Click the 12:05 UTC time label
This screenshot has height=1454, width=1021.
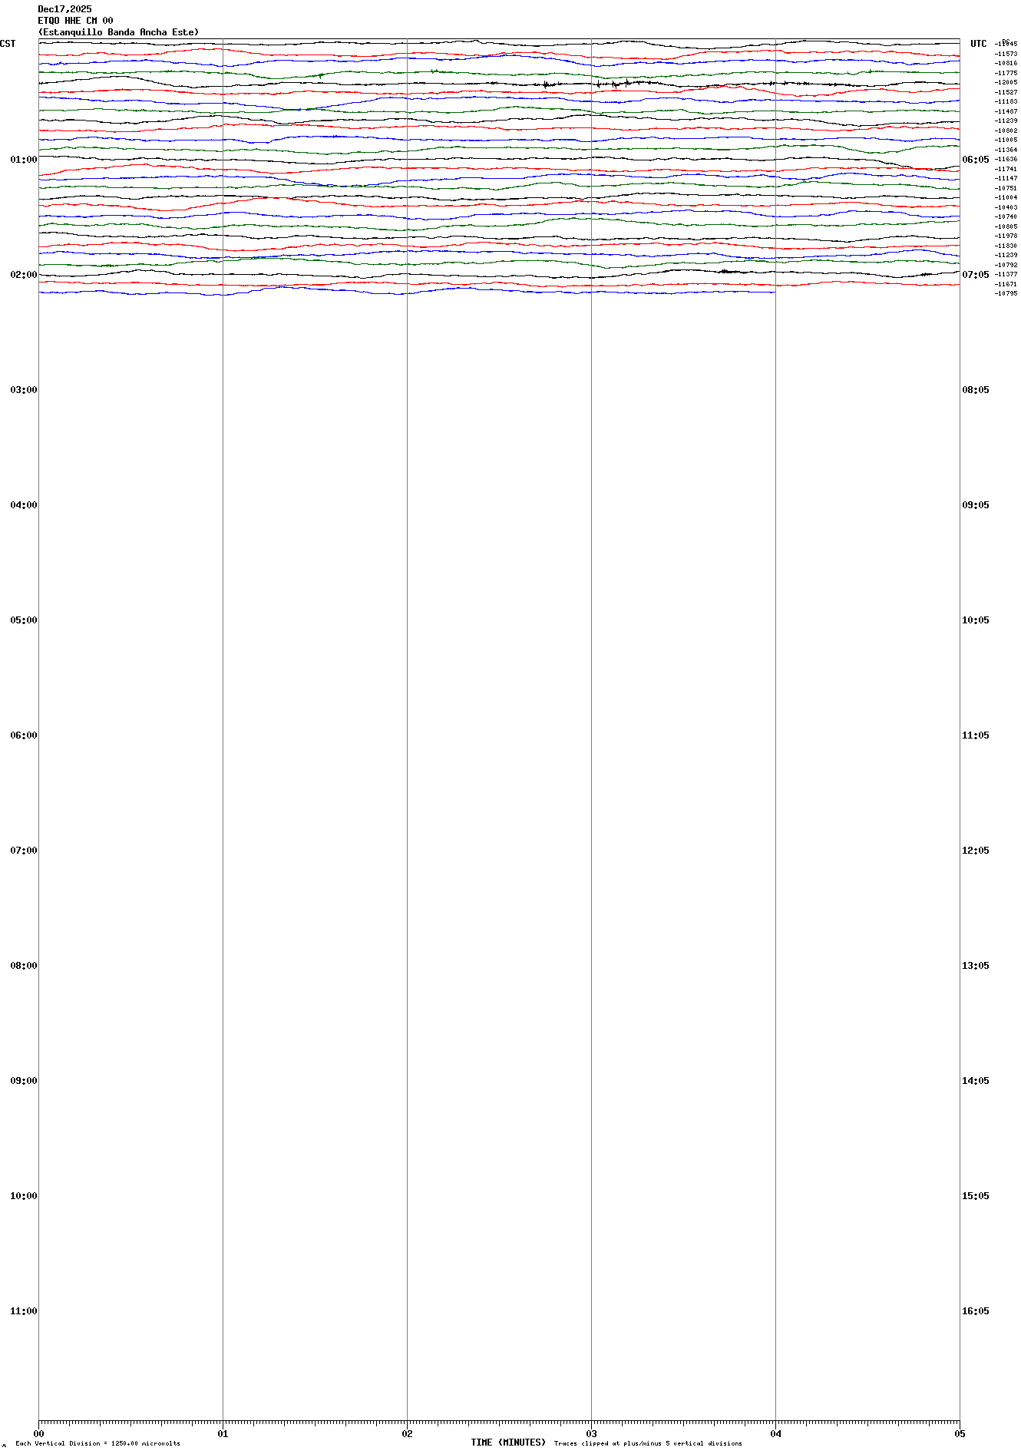click(x=975, y=851)
